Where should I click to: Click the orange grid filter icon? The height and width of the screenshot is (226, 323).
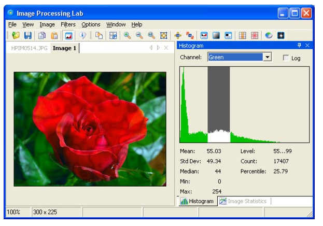click(243, 35)
